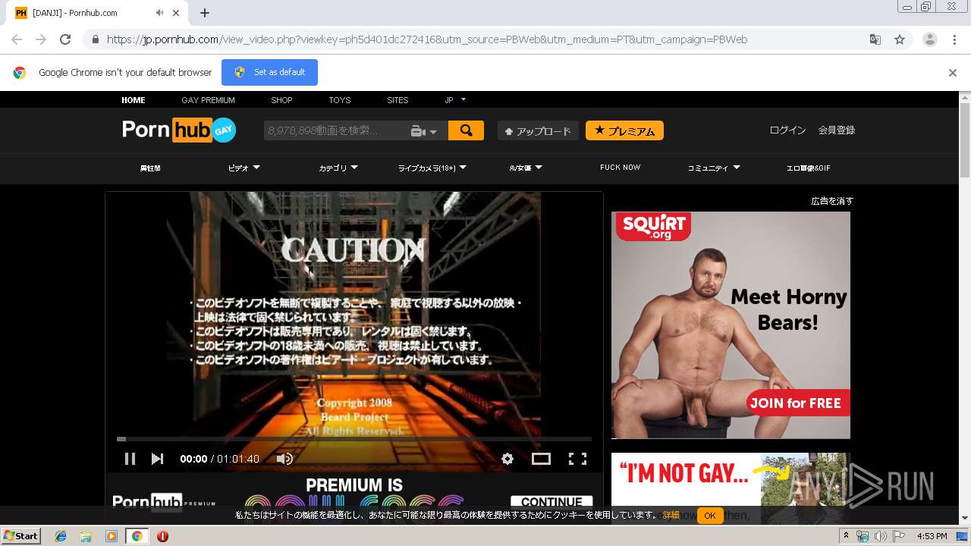Click CONTINUE on premium banner
971x546 pixels.
[551, 502]
